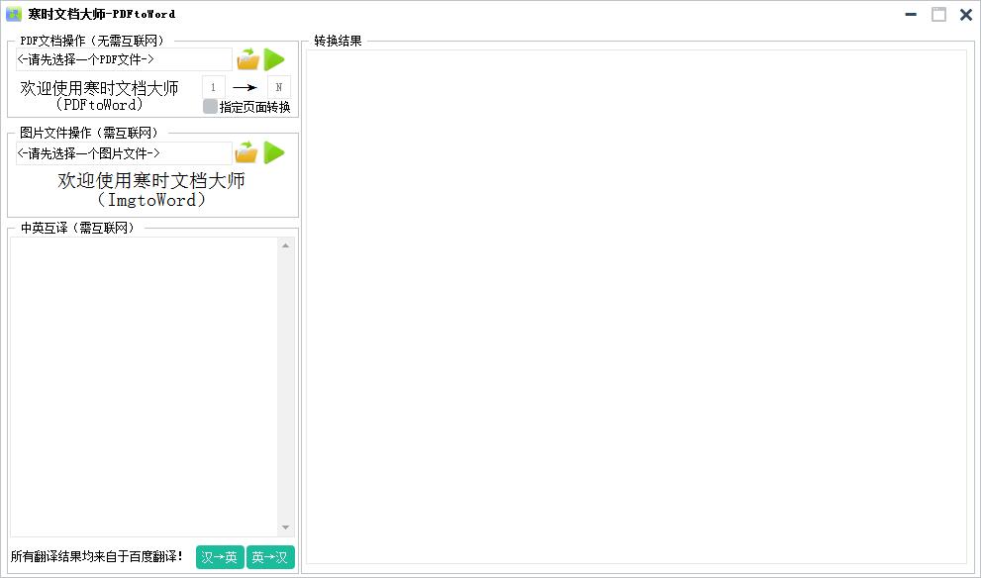Screen dimensions: 981x578
Task: Set the end page number box showing N
Action: pyautogui.click(x=279, y=87)
